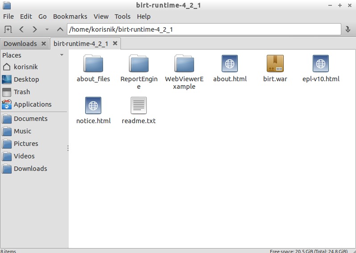Minimize the birt-runtime-4_2_1 window
Screen dimensions: 356x253
[330, 5]
